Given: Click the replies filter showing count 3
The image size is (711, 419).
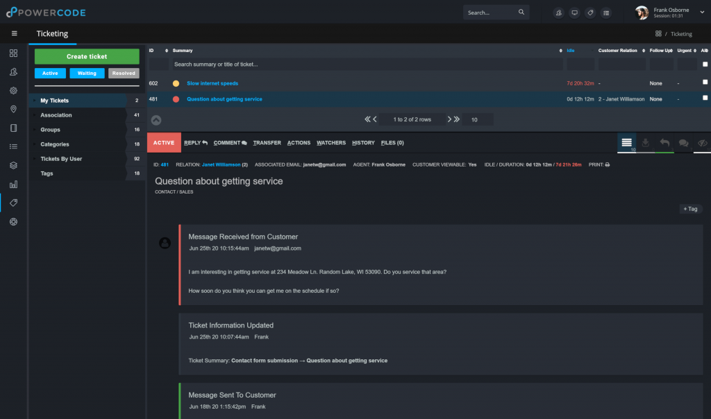Looking at the screenshot, I should coord(664,142).
